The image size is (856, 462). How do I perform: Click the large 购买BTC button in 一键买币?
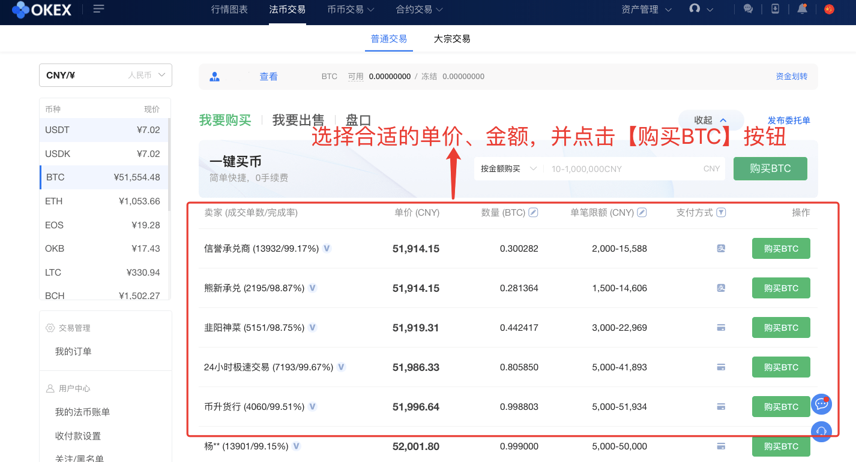(770, 169)
